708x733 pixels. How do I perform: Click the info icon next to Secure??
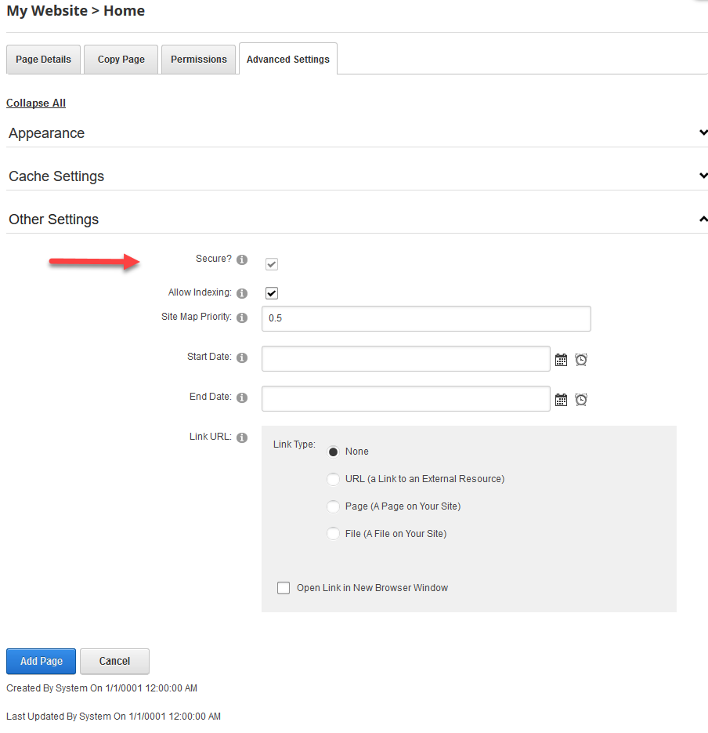point(242,259)
